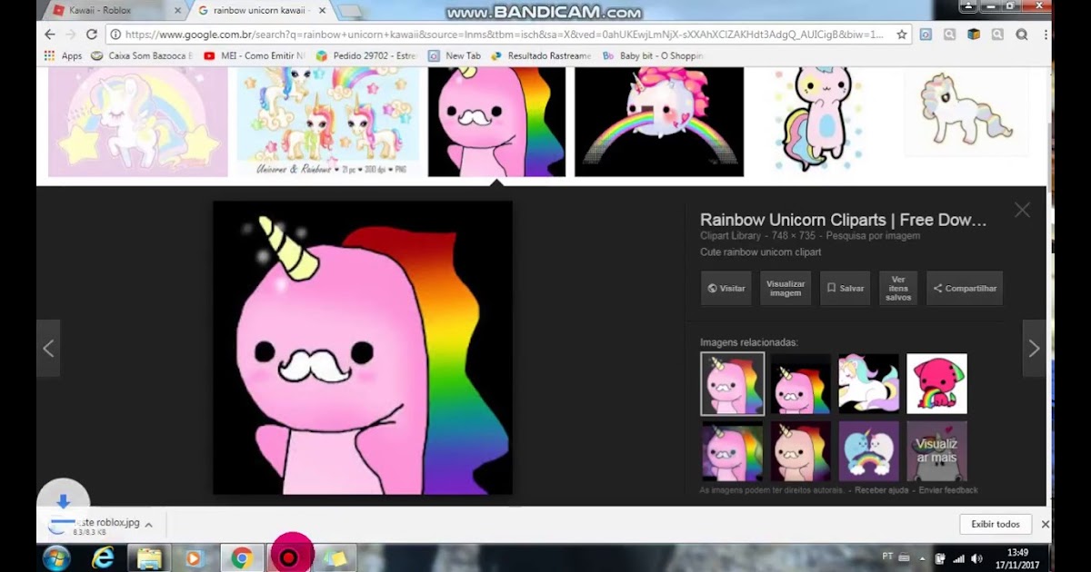Select the rainbow unicorn kawaii tab
The height and width of the screenshot is (572, 1091).
pyautogui.click(x=262, y=11)
